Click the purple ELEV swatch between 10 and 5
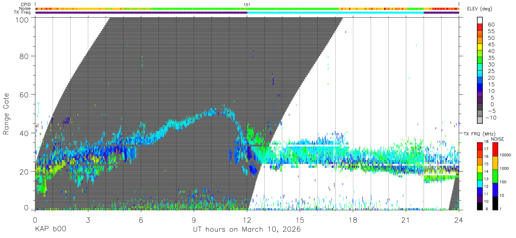This screenshot has height=238, width=516. point(480,94)
